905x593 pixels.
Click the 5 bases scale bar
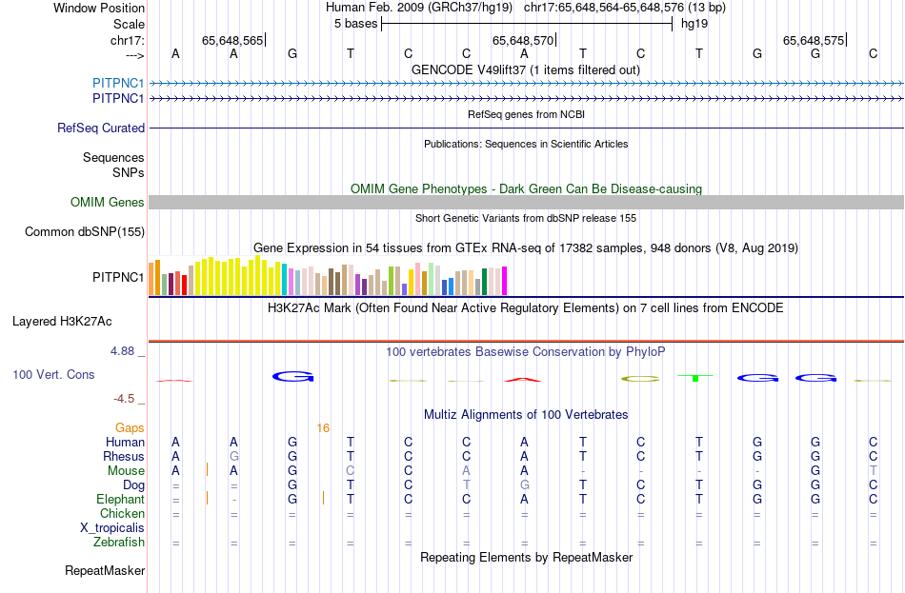coord(527,24)
